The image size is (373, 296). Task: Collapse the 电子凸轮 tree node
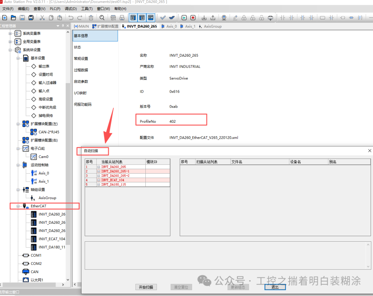click(18, 149)
